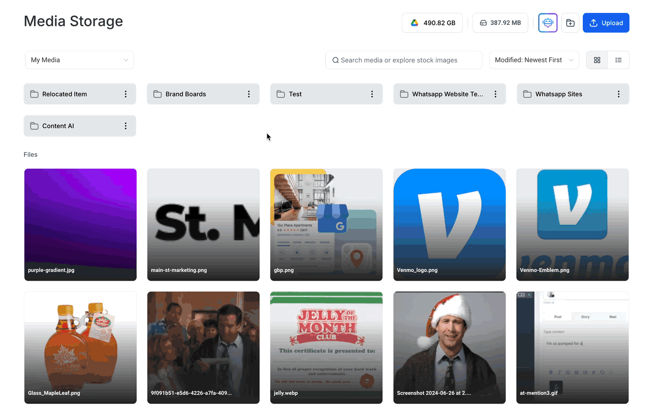Open the three-dot menu for Test folder
The image size is (664, 410).
[372, 94]
